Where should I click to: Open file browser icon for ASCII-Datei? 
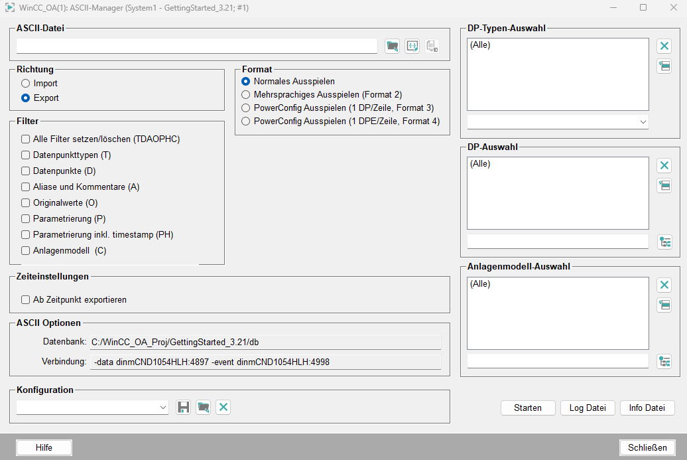[392, 46]
